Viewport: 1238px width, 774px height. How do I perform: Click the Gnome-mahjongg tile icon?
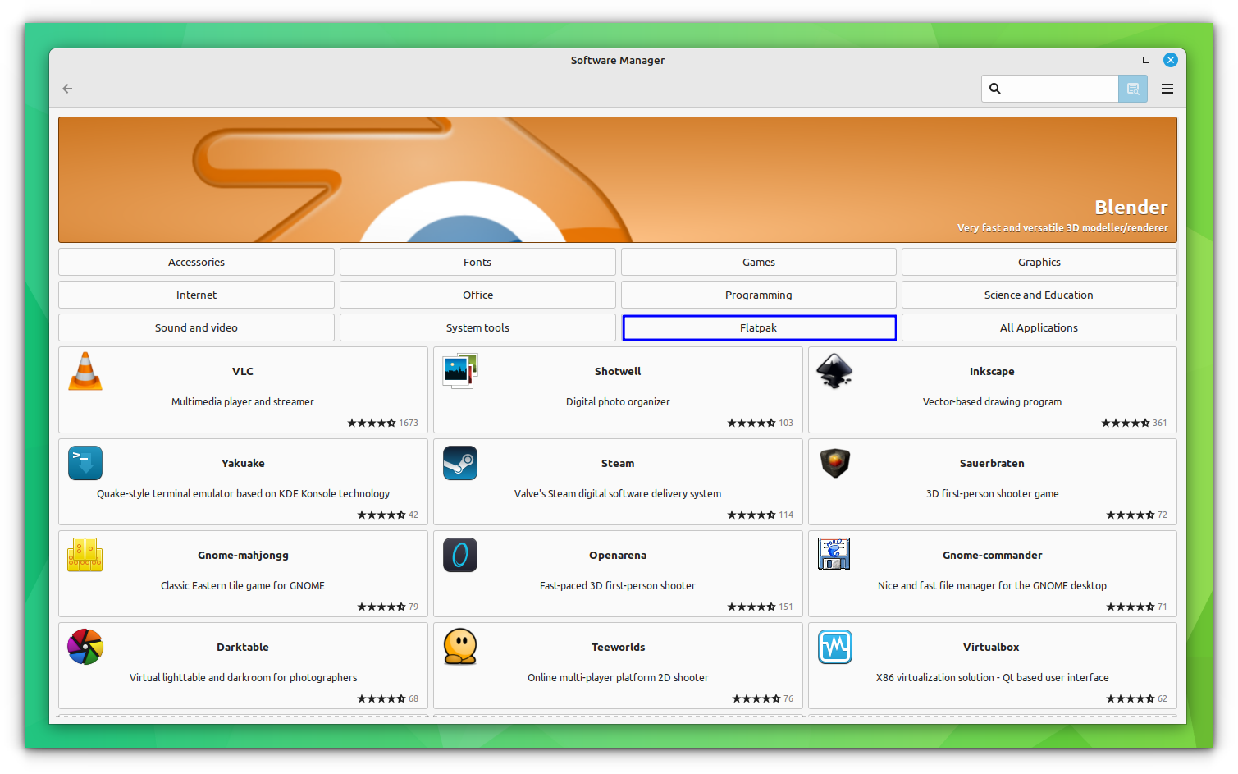tap(85, 555)
